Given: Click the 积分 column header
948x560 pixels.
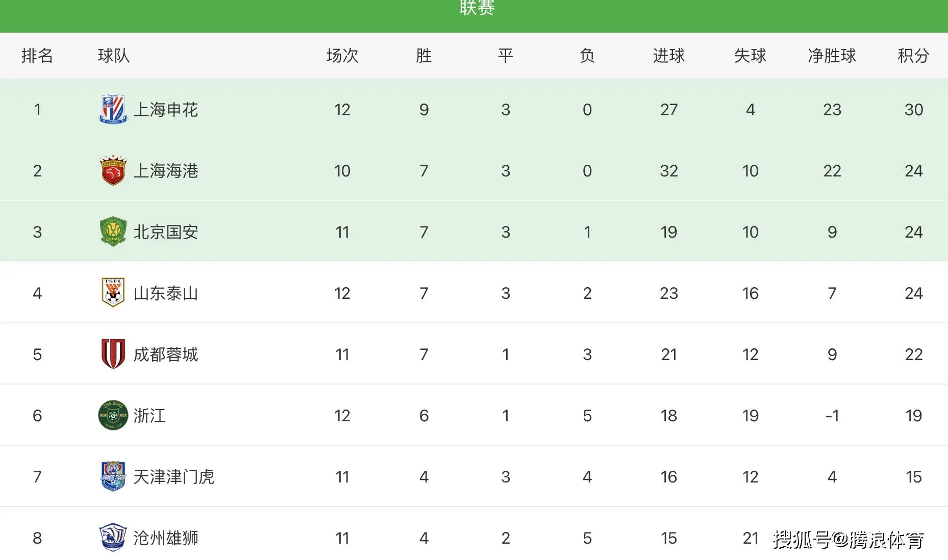Looking at the screenshot, I should [x=913, y=56].
